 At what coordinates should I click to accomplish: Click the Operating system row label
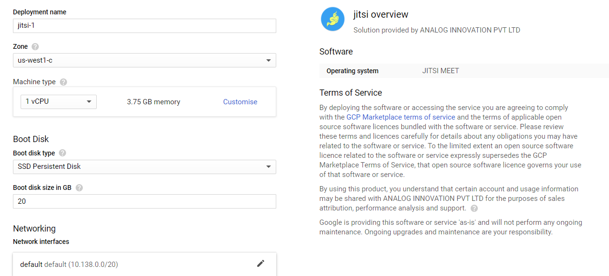click(352, 71)
